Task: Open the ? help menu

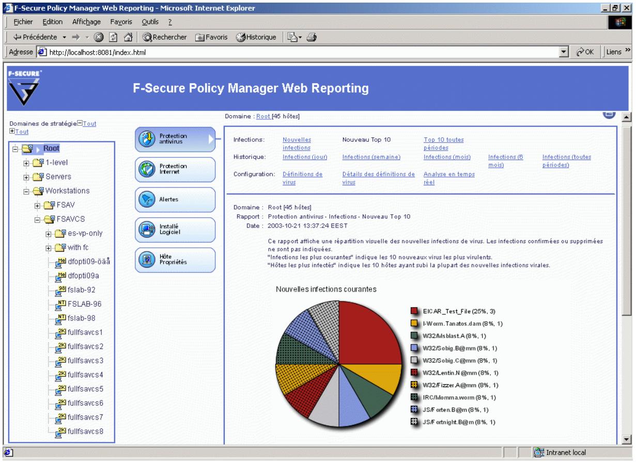Action: [x=169, y=22]
